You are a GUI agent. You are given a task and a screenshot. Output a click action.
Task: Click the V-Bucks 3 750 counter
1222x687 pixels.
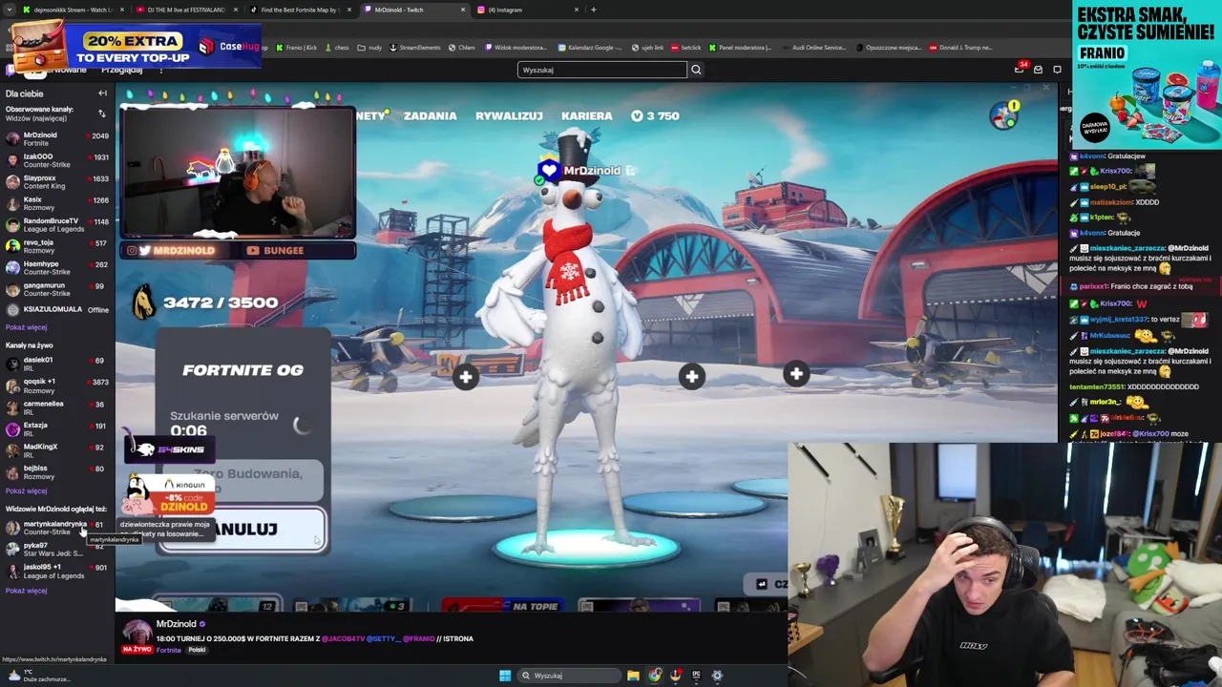tap(655, 115)
